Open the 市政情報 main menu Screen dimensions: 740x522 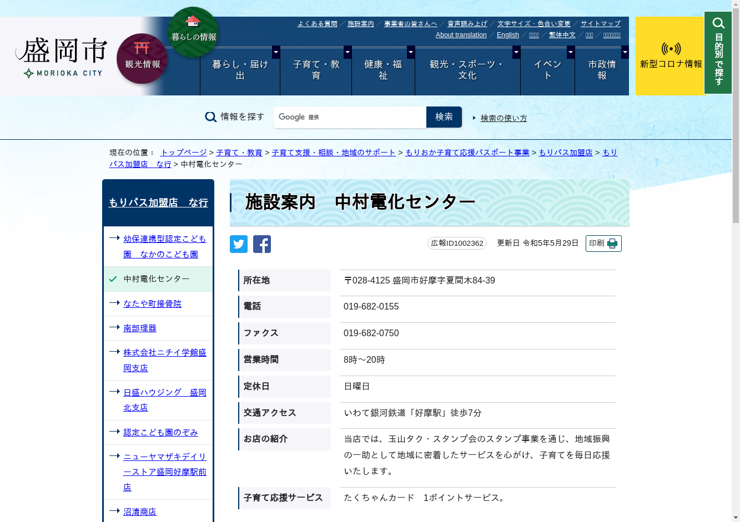(x=602, y=70)
